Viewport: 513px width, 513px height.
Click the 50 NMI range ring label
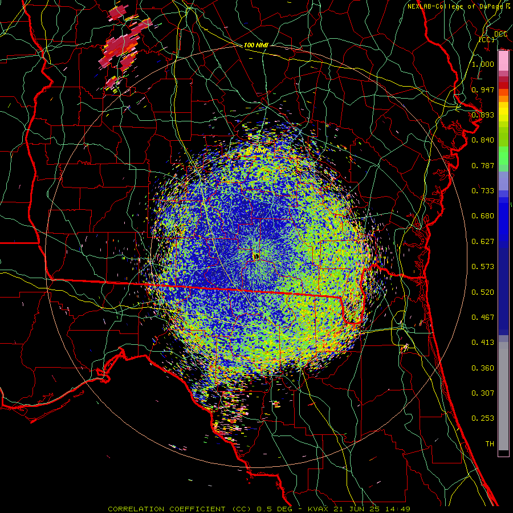(x=256, y=151)
